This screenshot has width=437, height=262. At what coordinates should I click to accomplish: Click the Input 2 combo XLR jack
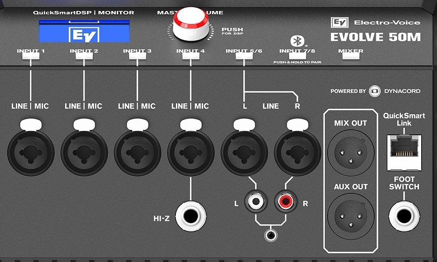coord(84,153)
